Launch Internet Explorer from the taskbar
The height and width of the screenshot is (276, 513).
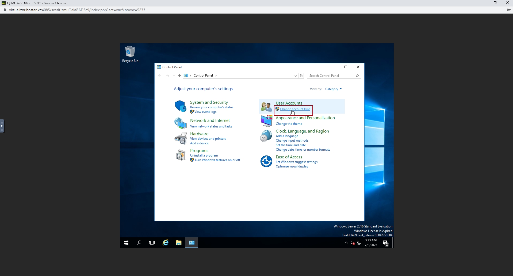point(166,243)
